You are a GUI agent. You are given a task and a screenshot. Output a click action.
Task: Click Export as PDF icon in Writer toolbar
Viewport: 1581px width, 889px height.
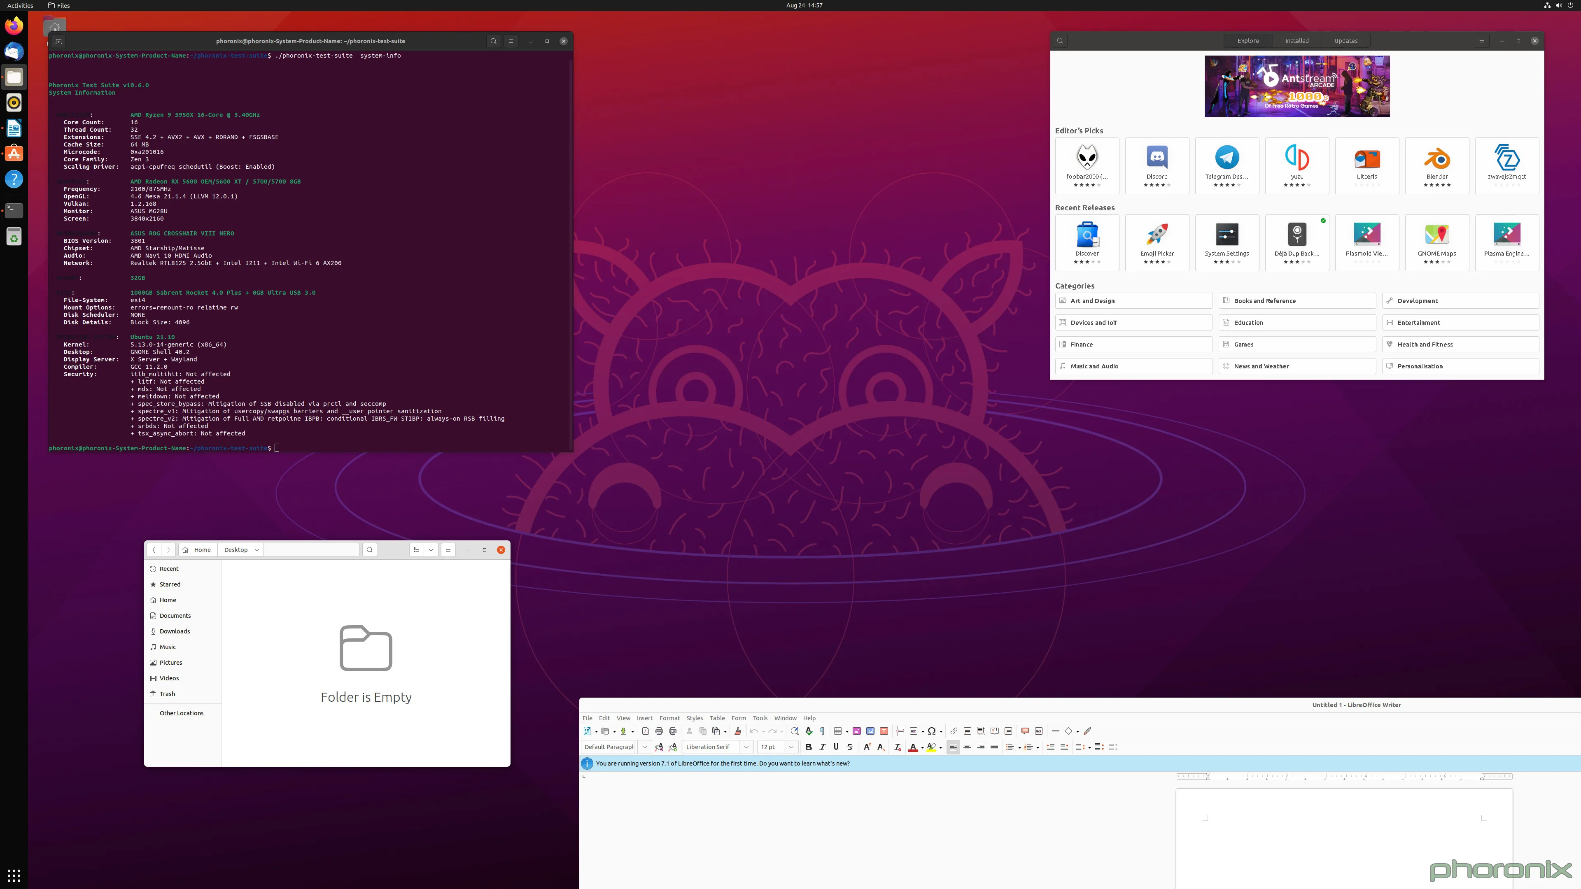(645, 731)
